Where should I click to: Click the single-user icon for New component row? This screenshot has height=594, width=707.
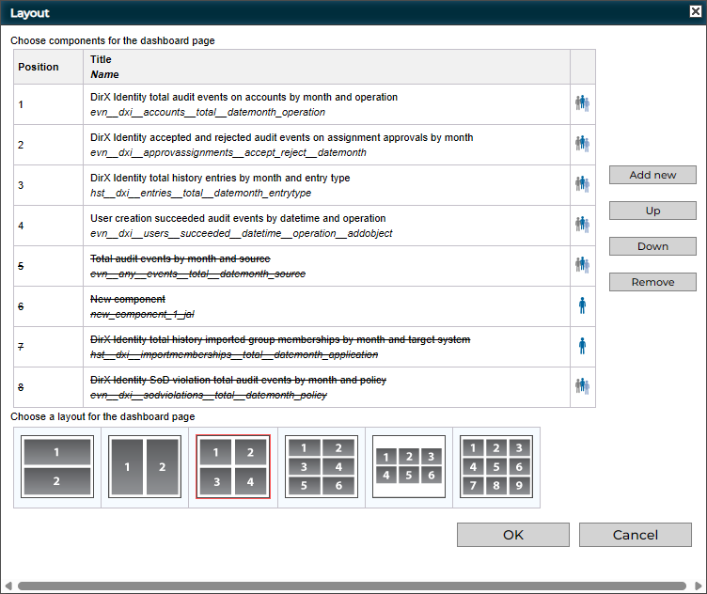pyautogui.click(x=582, y=305)
